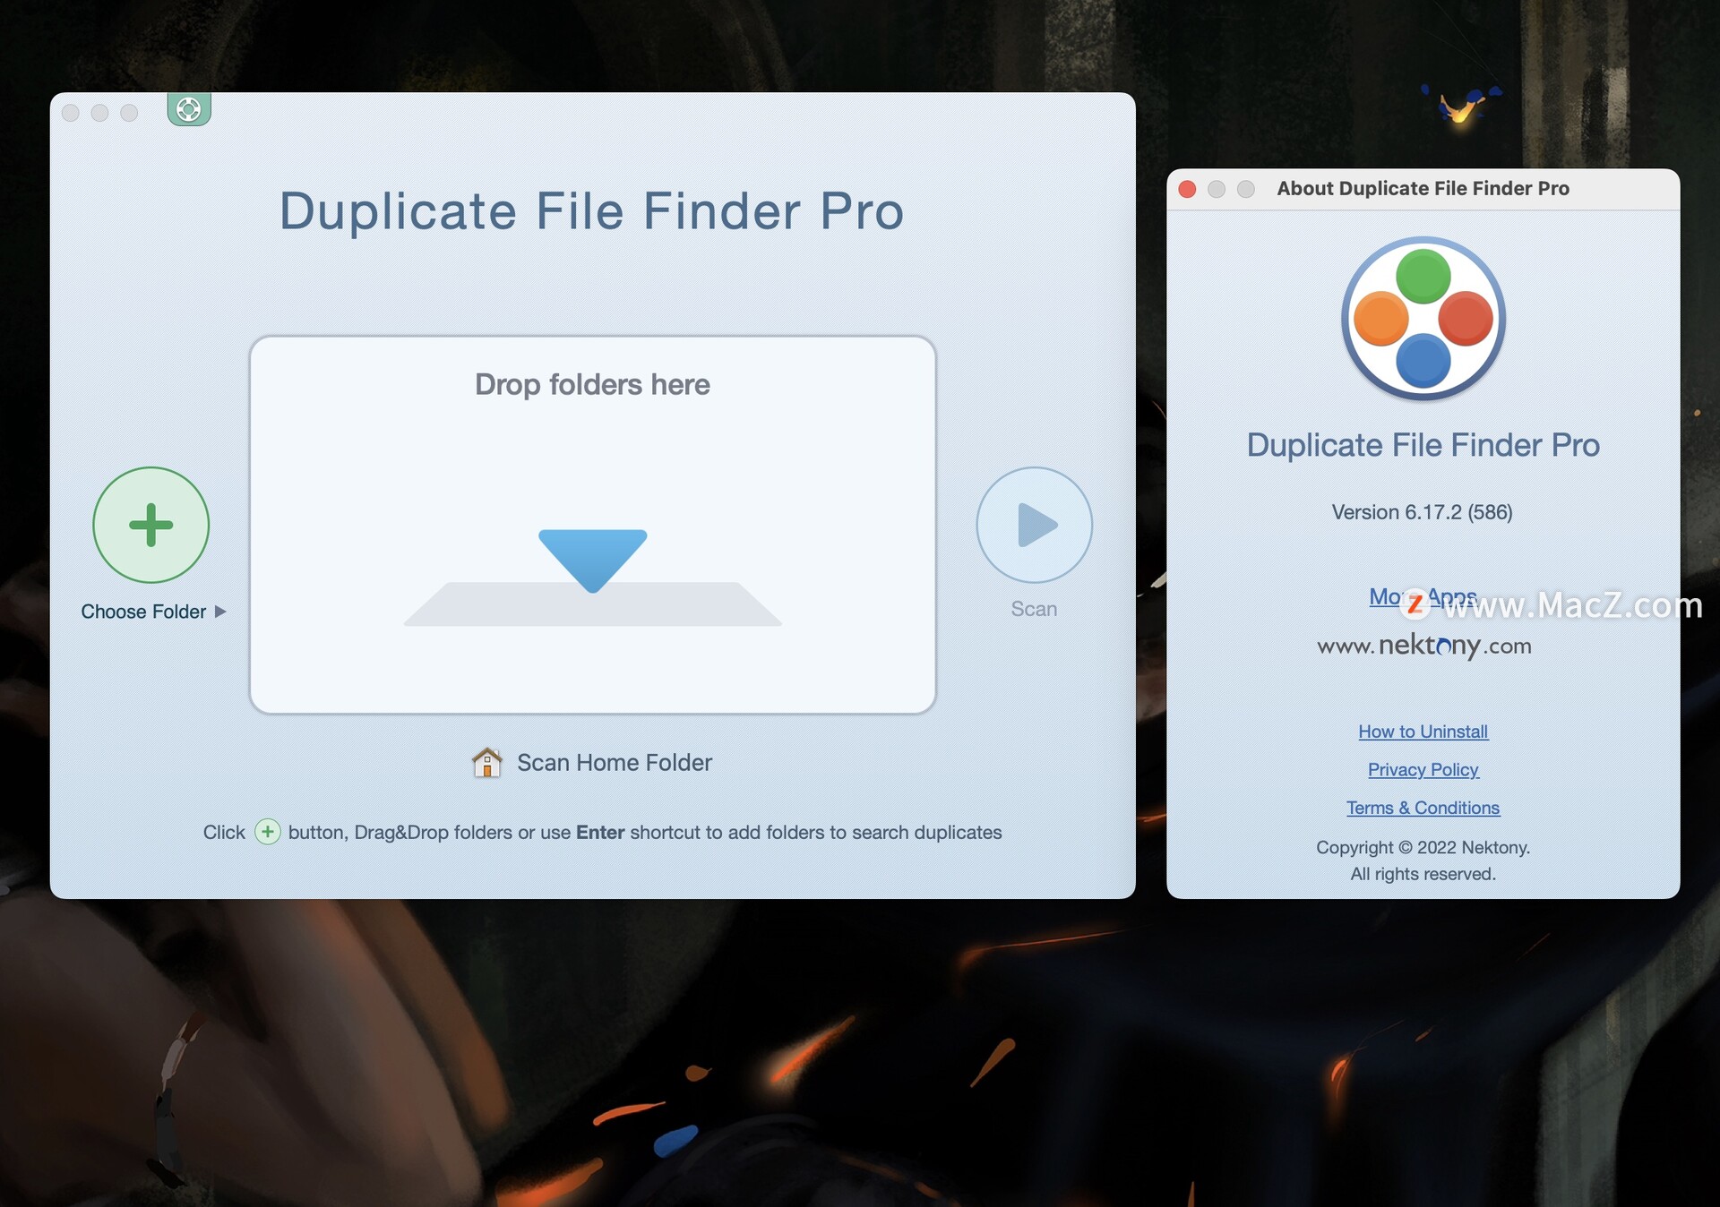Click the help lifebuoy icon

(x=188, y=109)
